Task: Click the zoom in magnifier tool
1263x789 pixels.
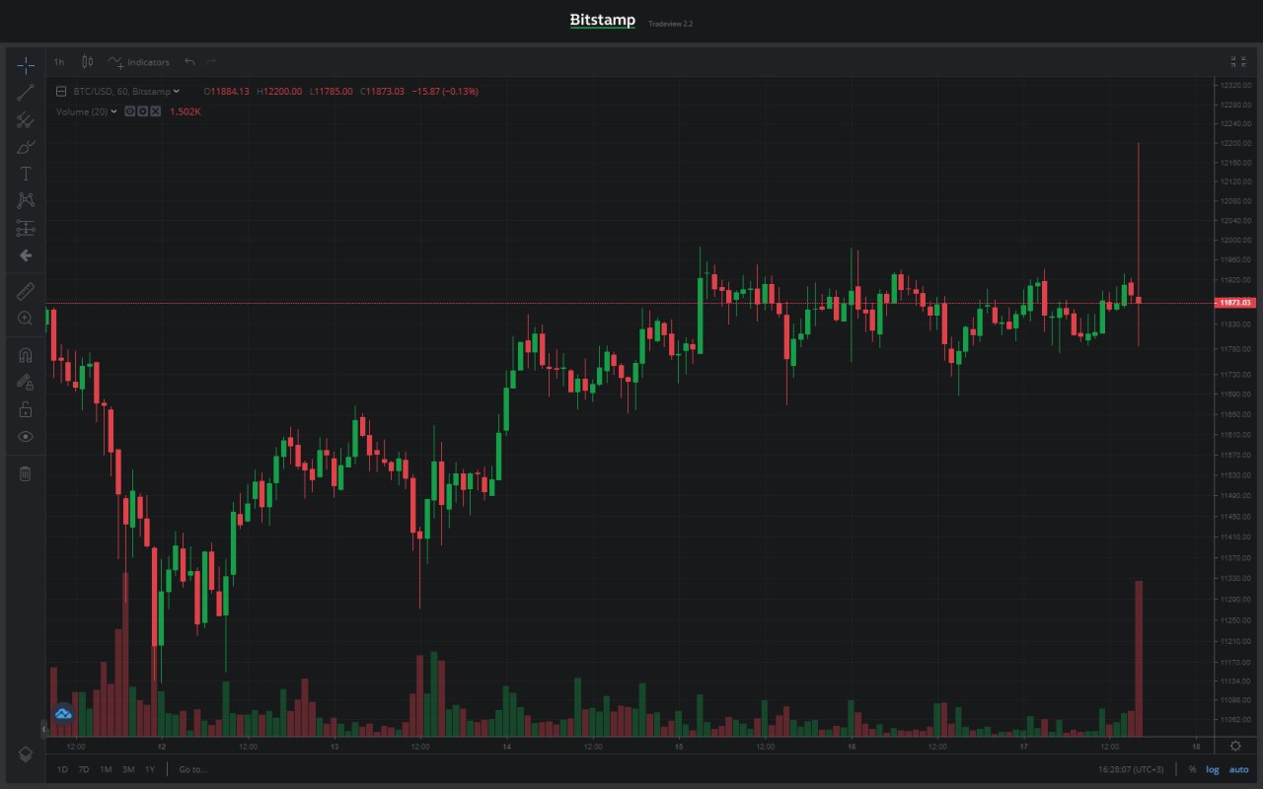Action: (26, 319)
